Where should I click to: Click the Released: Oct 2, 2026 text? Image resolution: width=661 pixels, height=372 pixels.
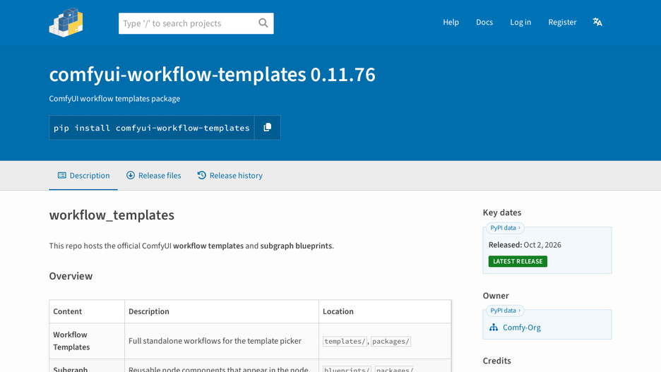(525, 245)
